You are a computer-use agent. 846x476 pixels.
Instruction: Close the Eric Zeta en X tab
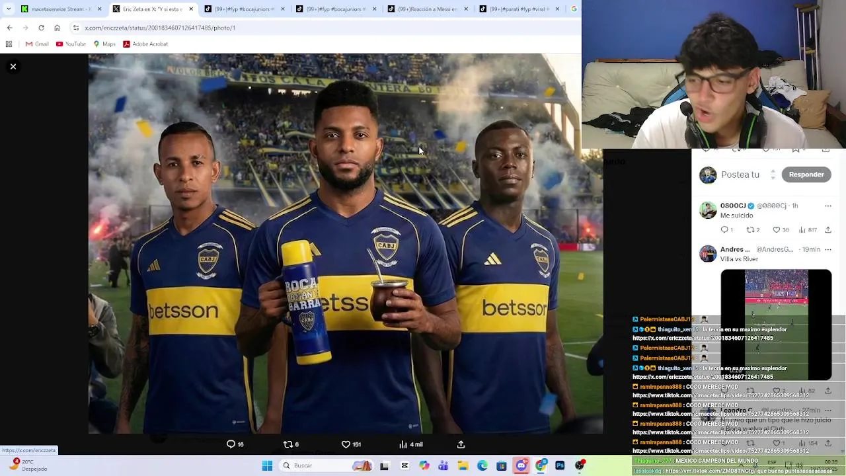pos(191,9)
